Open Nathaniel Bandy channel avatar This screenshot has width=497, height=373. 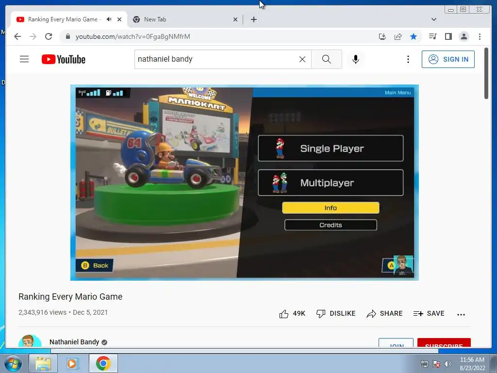tap(30, 341)
